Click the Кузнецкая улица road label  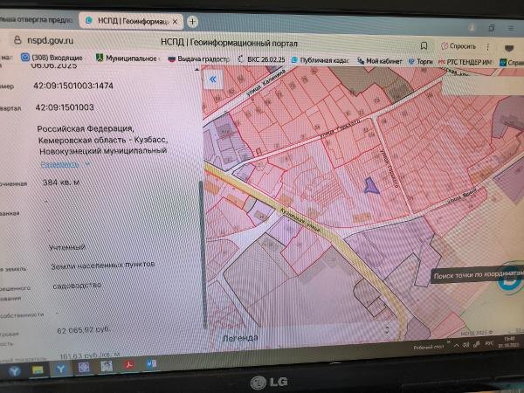click(x=300, y=220)
